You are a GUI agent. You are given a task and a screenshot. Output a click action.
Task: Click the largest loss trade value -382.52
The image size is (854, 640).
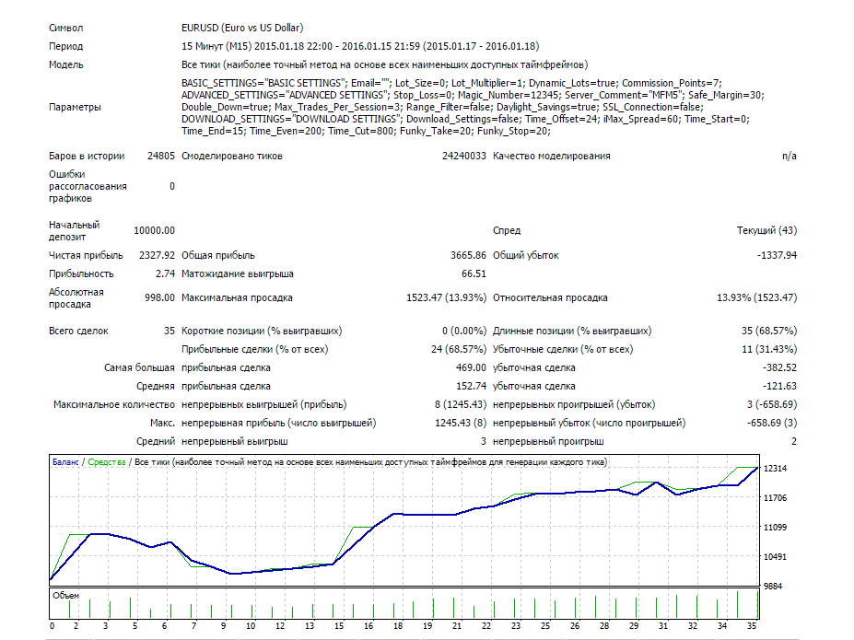(780, 368)
